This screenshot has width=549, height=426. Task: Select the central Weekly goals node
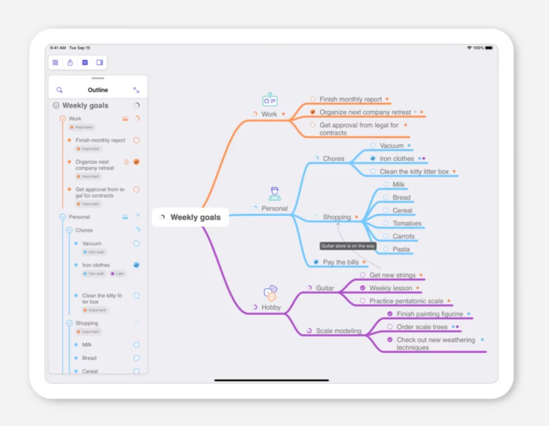[191, 217]
